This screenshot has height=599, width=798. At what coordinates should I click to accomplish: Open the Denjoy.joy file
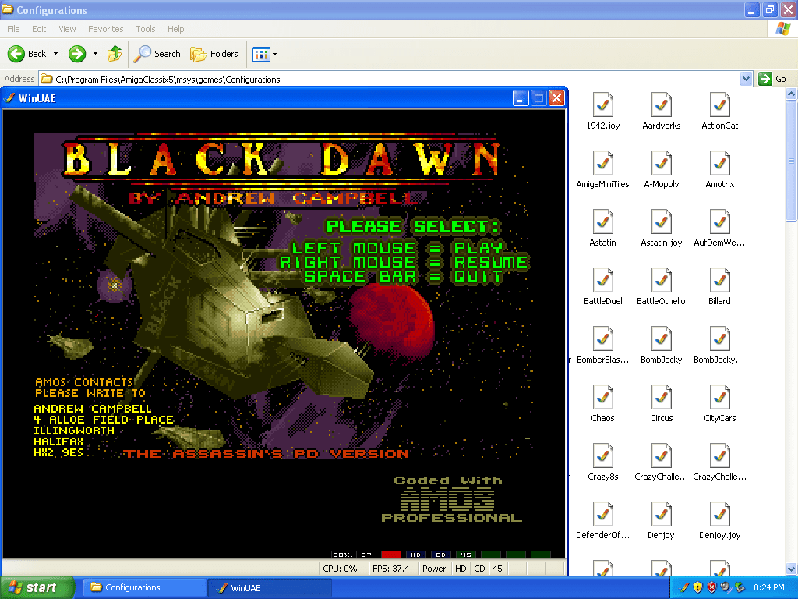click(719, 516)
